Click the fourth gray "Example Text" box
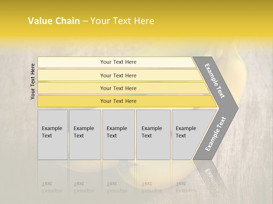Screen dimensions: 273x204 click(x=153, y=135)
